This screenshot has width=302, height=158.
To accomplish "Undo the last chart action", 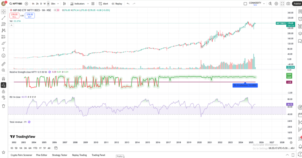I will (128, 4).
